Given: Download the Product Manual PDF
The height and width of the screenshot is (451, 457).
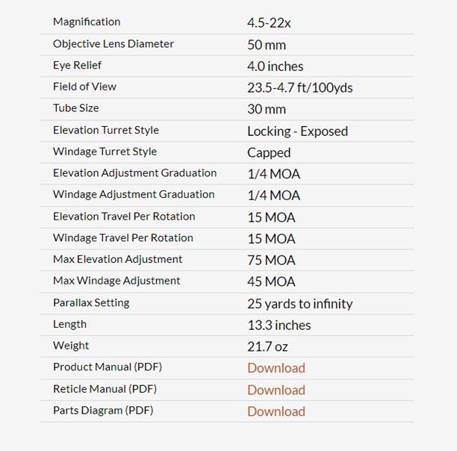Looking at the screenshot, I should (x=276, y=368).
